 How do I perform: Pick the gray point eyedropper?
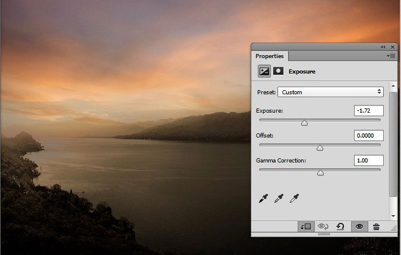pos(279,198)
